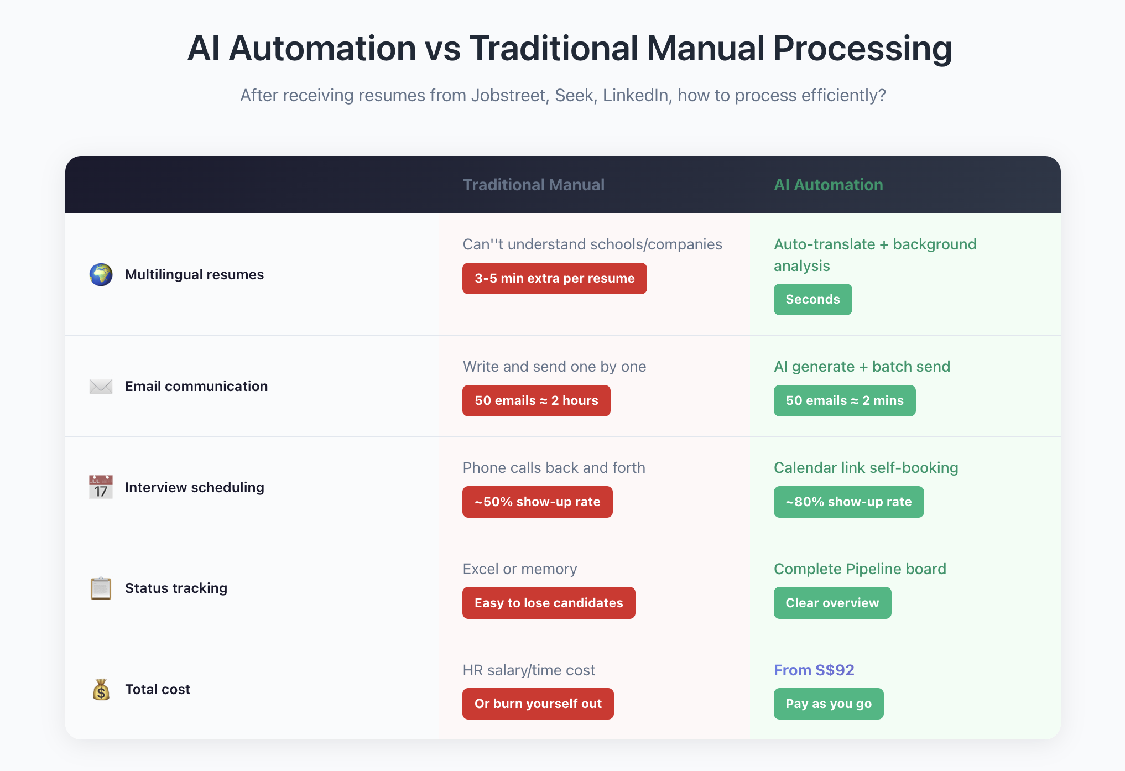1125x771 pixels.
Task: Click the From S$92 price link
Action: [x=814, y=670]
